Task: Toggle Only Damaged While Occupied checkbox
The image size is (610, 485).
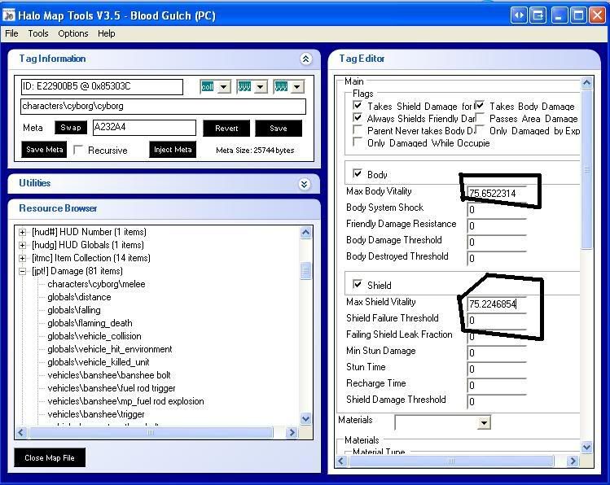Action: (358, 142)
